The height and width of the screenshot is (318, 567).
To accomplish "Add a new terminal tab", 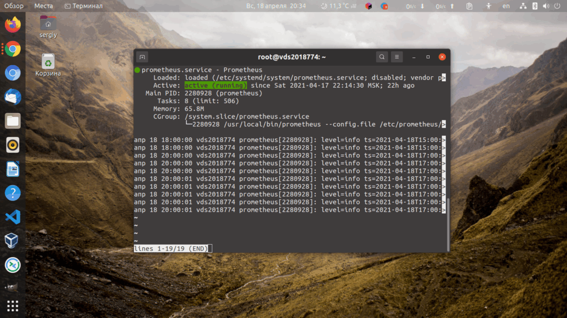I will click(x=142, y=57).
